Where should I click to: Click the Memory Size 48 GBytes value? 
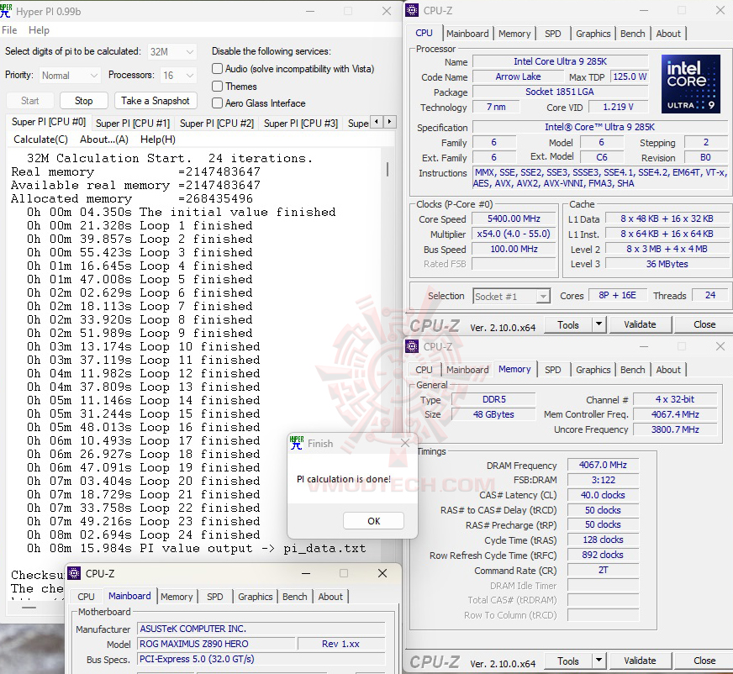click(493, 414)
